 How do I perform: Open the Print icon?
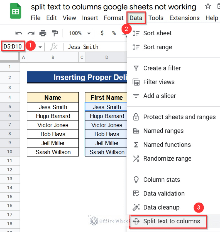43,33
